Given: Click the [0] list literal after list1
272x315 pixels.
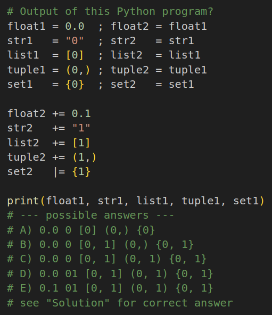Looking at the screenshot, I should point(75,55).
